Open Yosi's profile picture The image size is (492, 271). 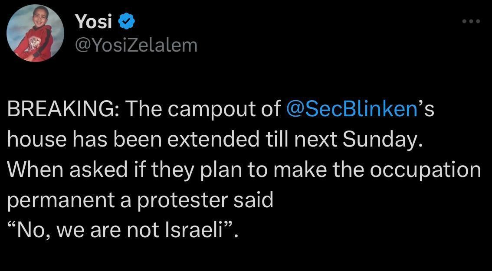[x=35, y=33]
